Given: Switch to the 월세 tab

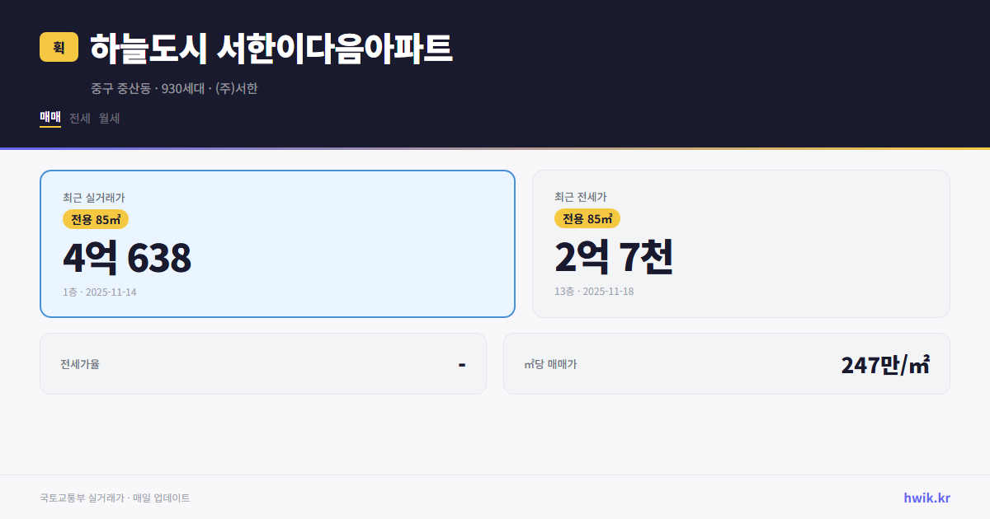Looking at the screenshot, I should (x=108, y=118).
